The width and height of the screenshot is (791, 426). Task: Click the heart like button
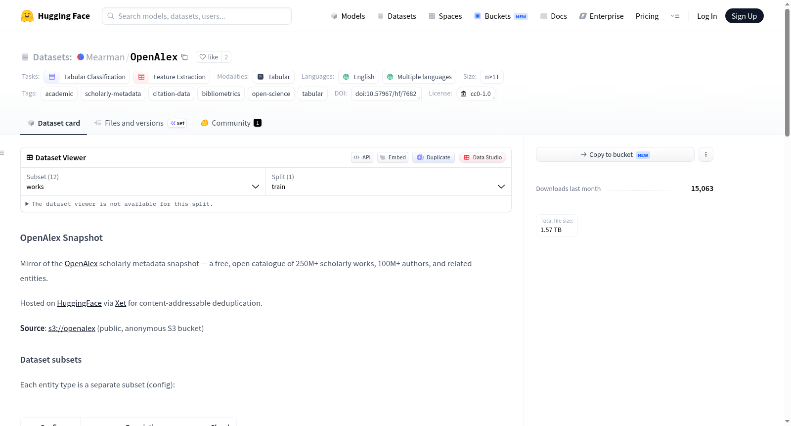coord(209,57)
